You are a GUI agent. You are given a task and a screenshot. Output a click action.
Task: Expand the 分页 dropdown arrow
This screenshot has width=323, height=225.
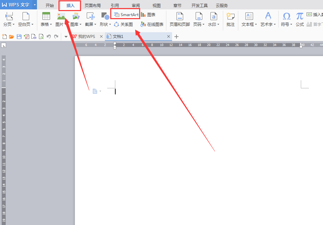[13, 25]
